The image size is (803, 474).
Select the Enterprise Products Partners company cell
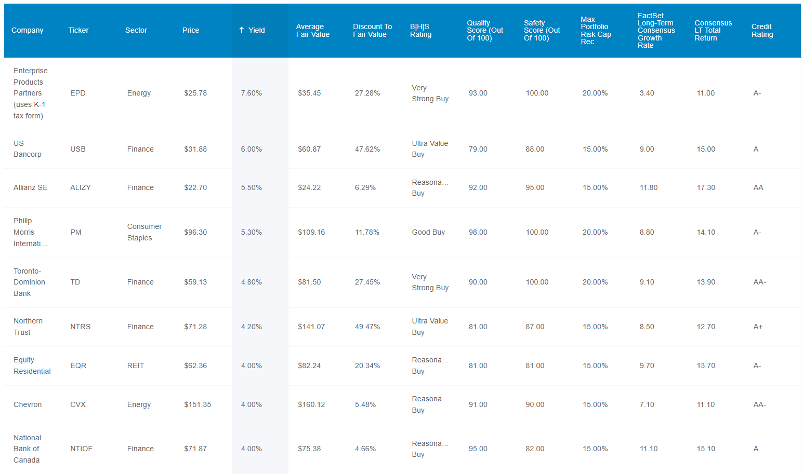point(30,93)
